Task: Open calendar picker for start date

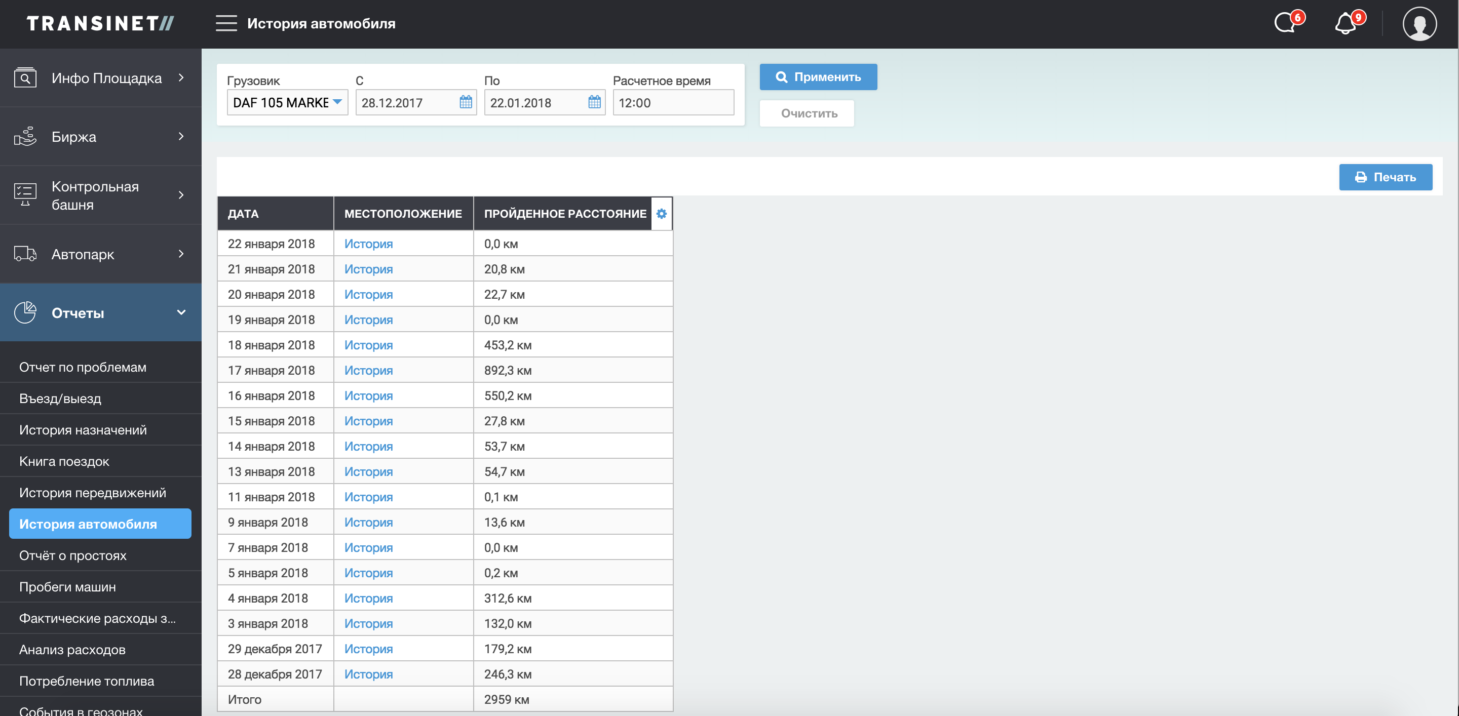Action: (466, 102)
